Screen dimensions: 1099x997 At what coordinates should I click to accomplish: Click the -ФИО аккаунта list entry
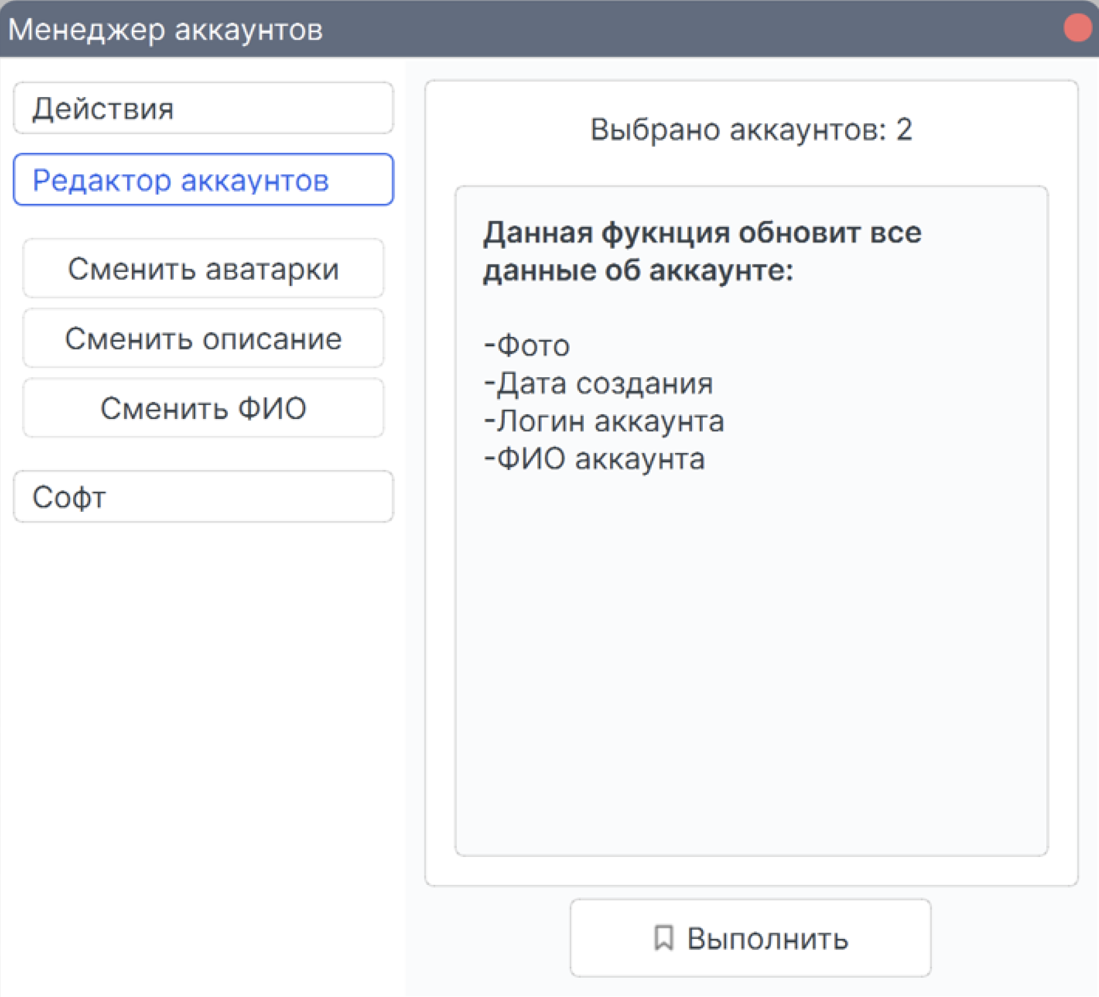[594, 459]
